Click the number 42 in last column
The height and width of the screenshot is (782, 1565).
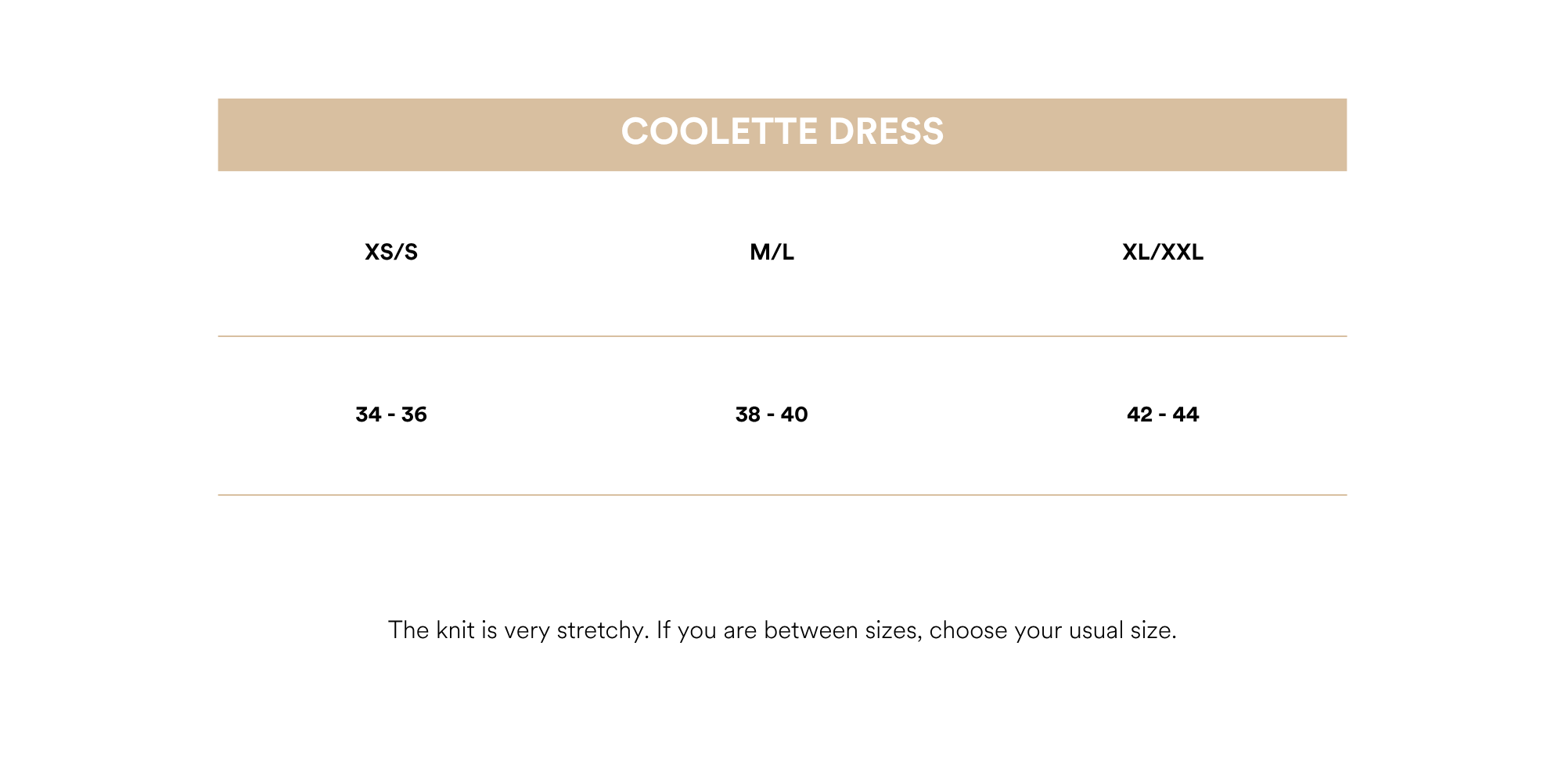coord(1140,414)
